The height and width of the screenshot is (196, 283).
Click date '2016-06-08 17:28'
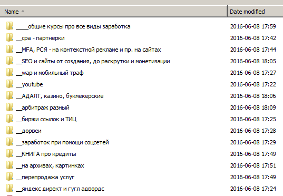(x=253, y=131)
